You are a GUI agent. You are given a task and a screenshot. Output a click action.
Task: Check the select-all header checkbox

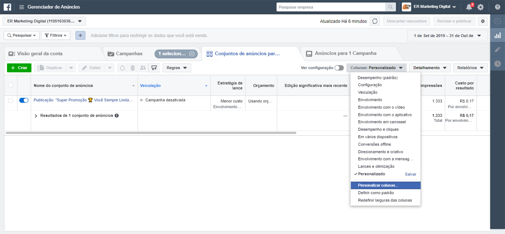pos(11,85)
